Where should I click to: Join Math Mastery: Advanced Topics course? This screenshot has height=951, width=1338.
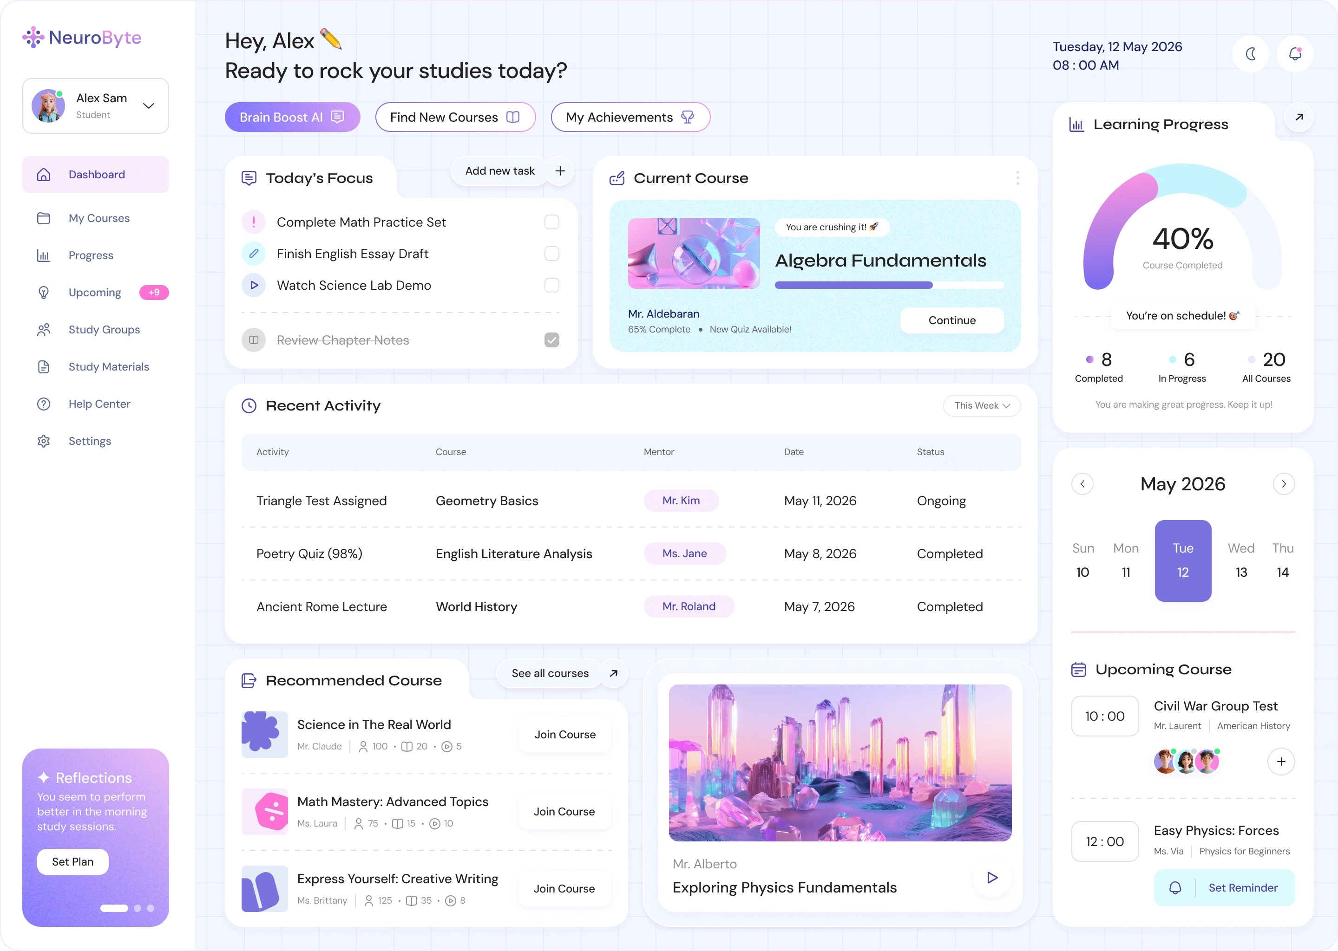564,812
